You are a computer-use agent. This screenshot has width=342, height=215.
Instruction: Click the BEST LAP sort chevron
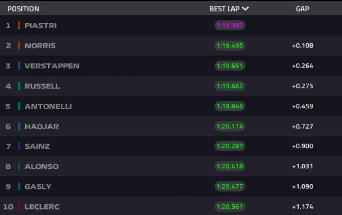[x=245, y=9]
